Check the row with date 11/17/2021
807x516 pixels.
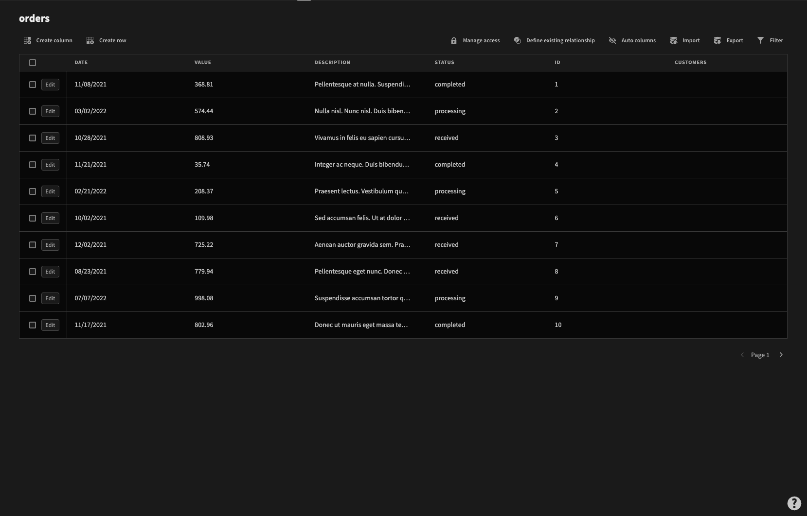tap(33, 325)
